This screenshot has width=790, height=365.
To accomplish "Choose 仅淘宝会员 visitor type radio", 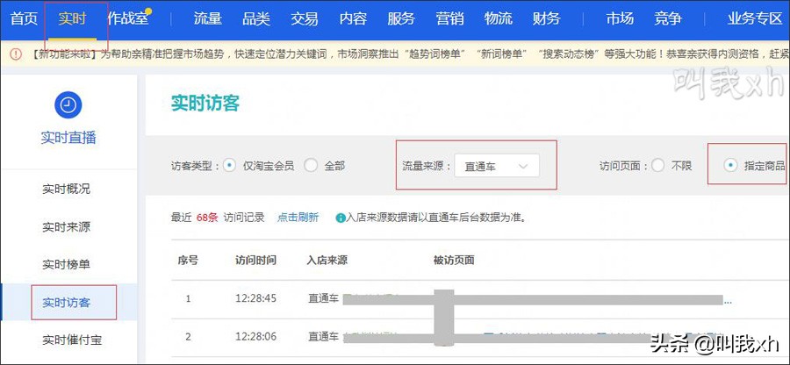I will 229,165.
